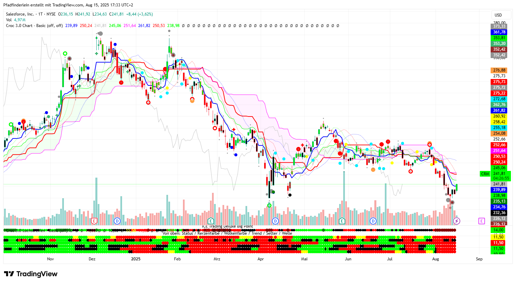Viewport: 516px width, 284px height.
Task: Click the orange 276,88 price label
Action: pos(499,70)
